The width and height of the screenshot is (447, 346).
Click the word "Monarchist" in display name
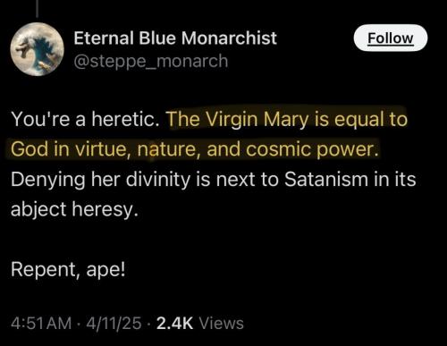tap(229, 38)
